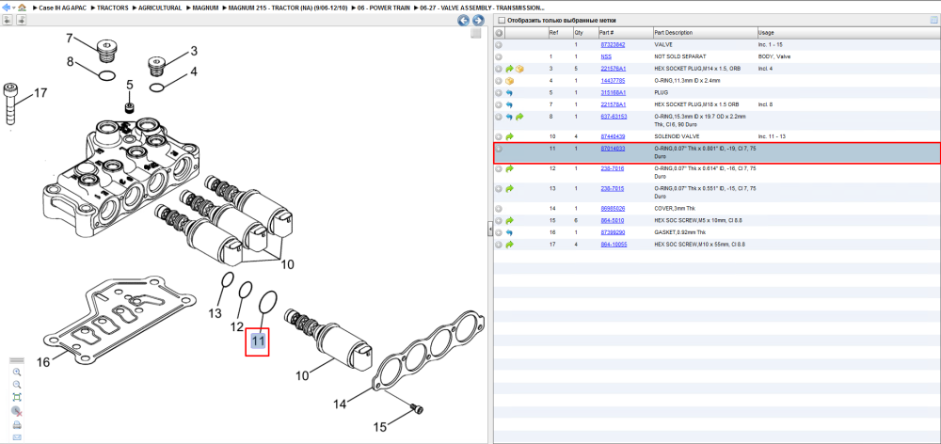Viewport: 941px width, 444px height.
Task: Click green arrow icon in ref 8 row
Action: (519, 117)
